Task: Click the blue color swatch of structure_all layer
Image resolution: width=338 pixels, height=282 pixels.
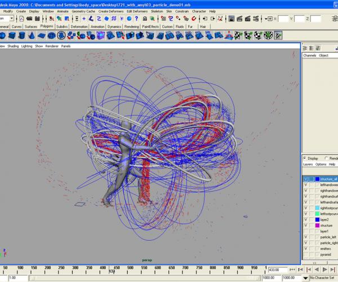Action: coord(317,179)
